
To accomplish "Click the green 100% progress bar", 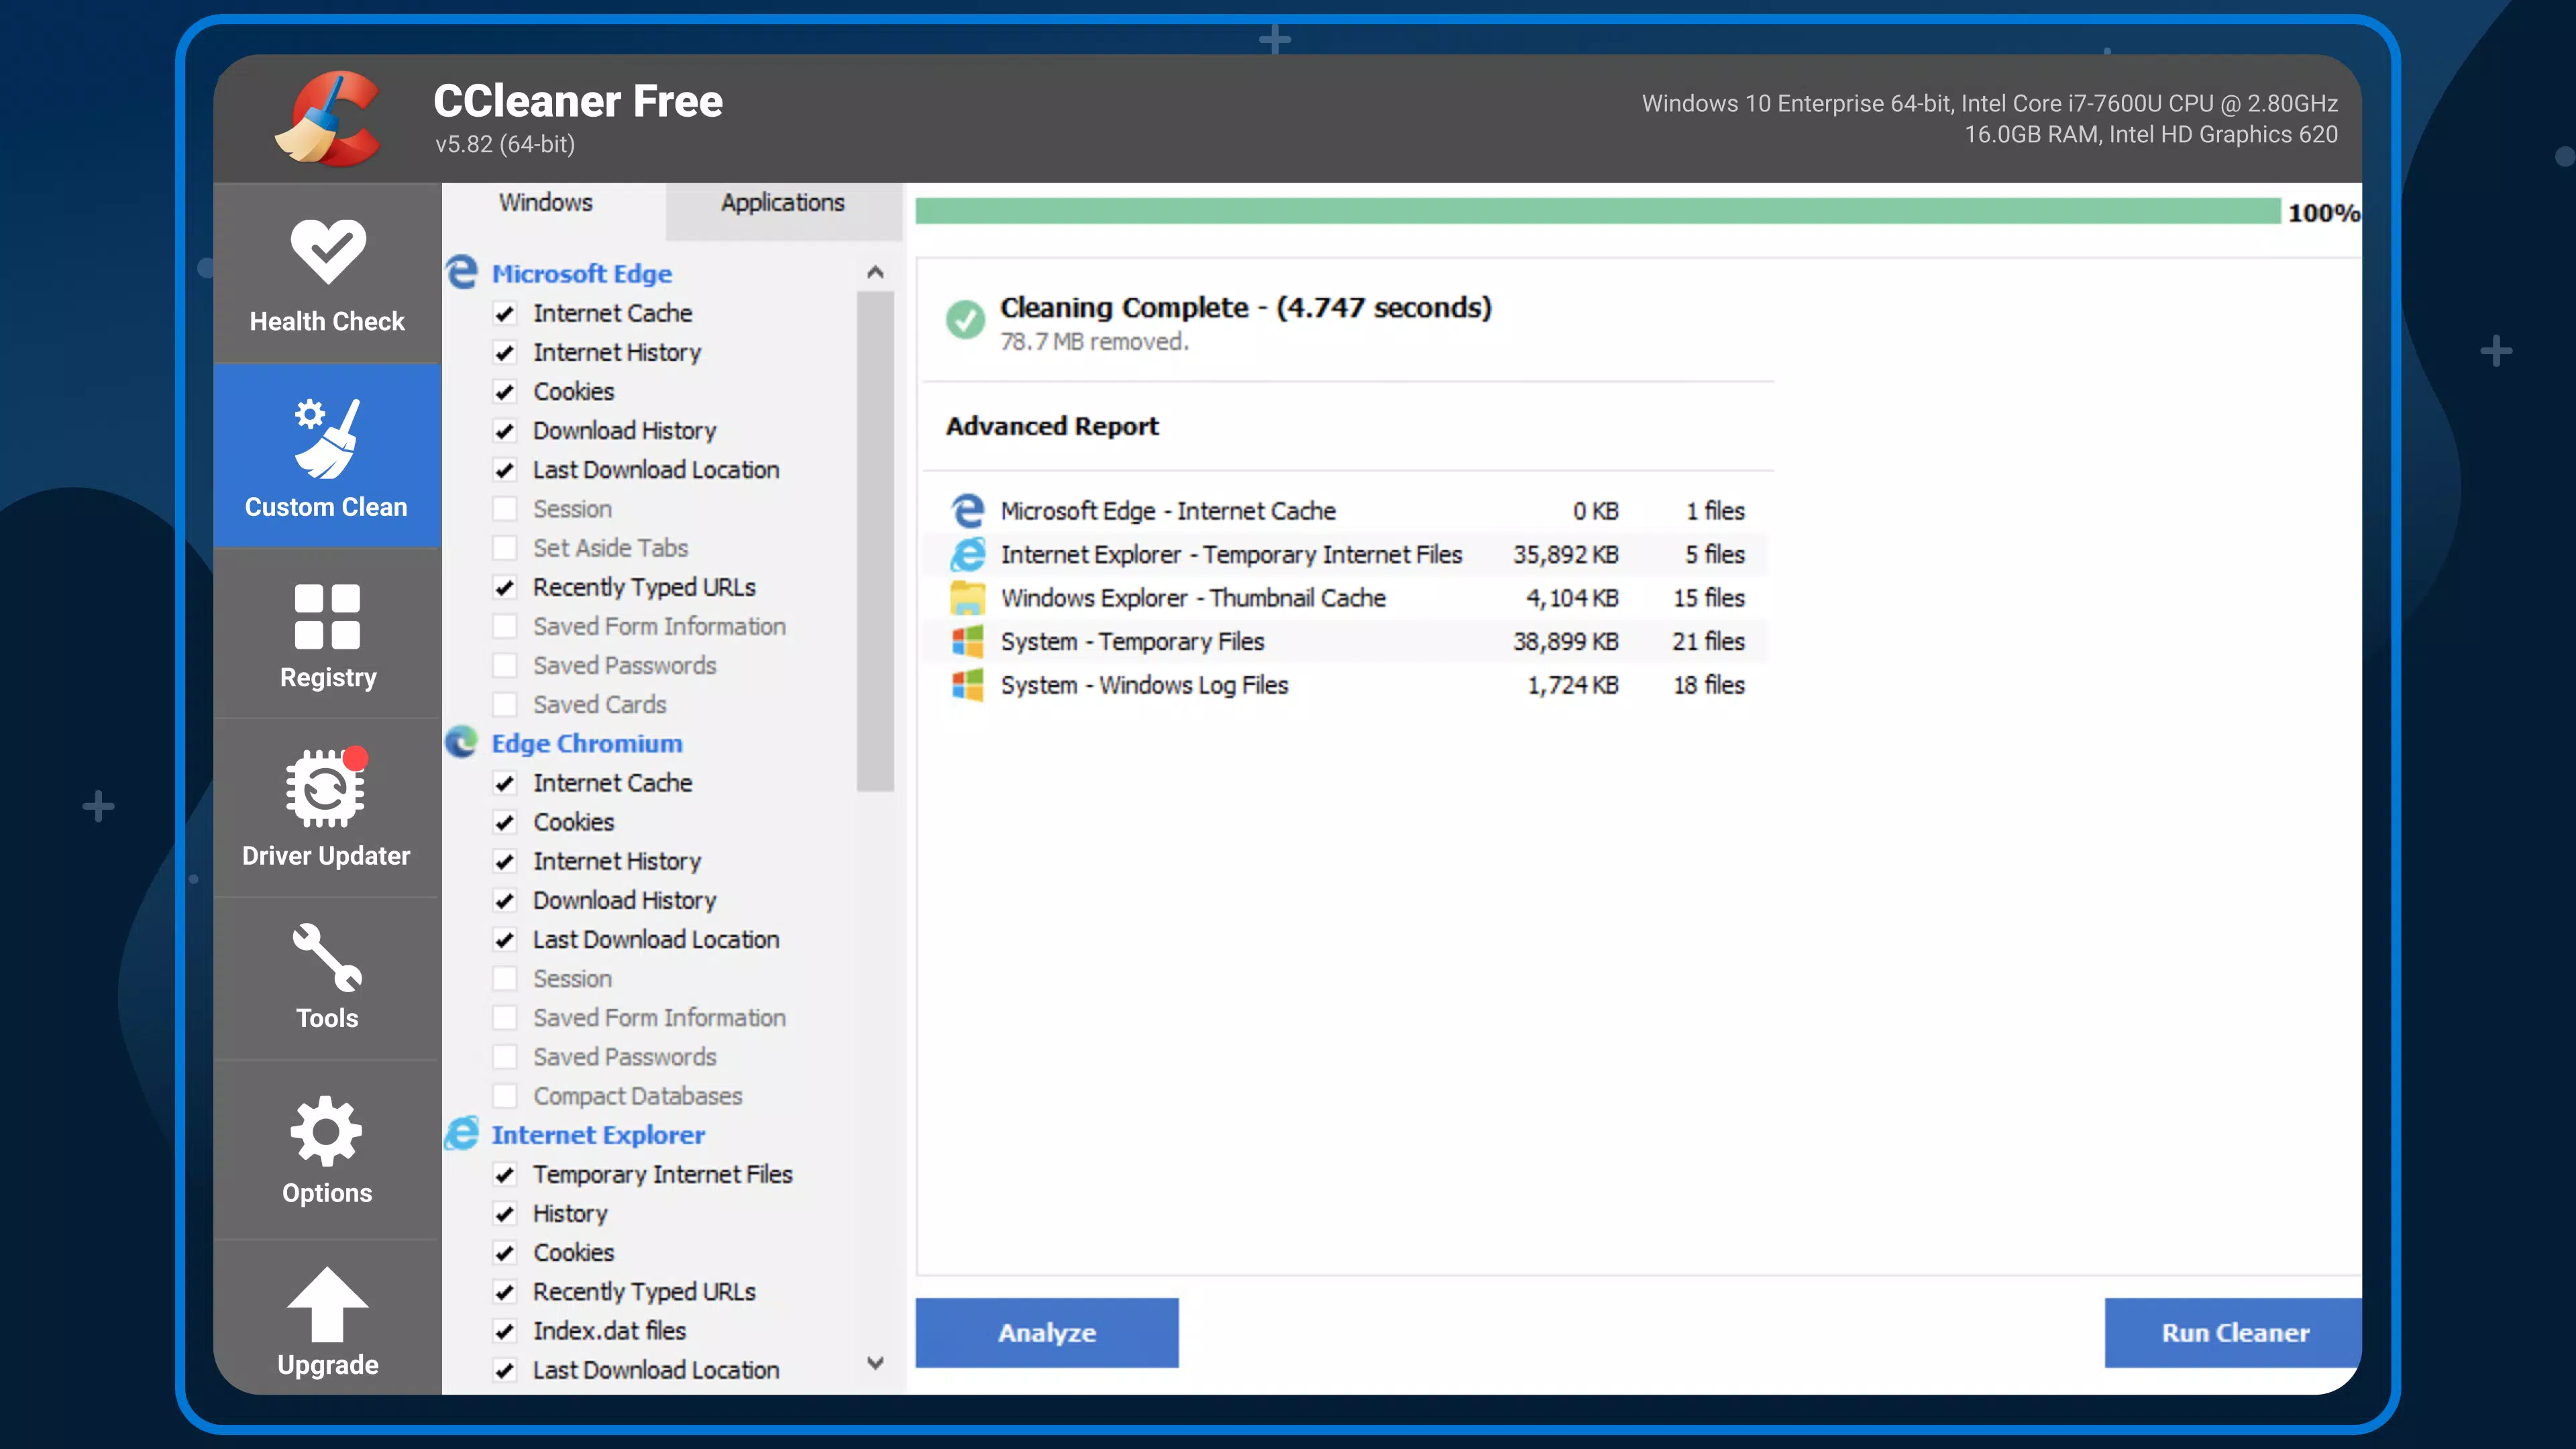I will pos(1598,211).
